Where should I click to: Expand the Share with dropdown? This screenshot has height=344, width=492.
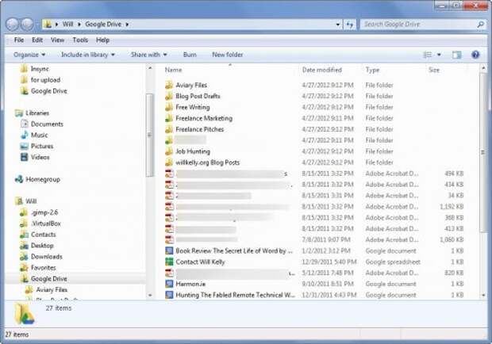(x=148, y=55)
